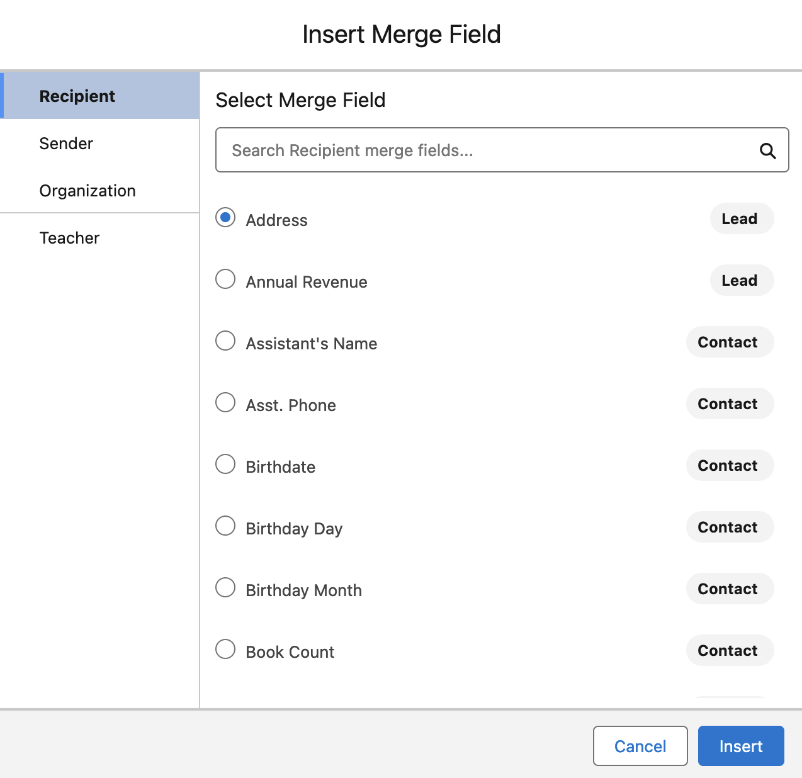
Task: Click the Contact badge for Birthdate
Action: click(x=730, y=465)
